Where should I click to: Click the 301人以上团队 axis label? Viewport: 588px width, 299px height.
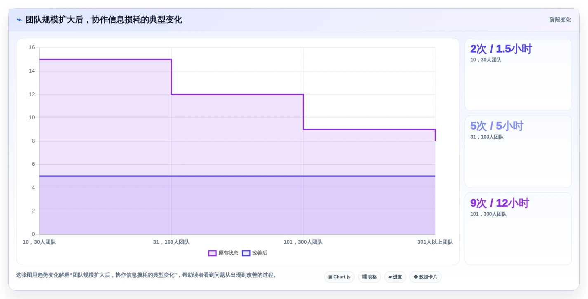[435, 242]
